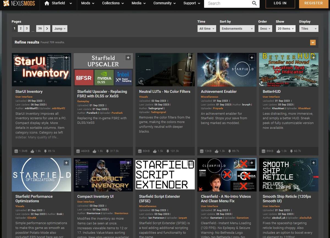Open the Display Tiles dropdown

tap(309, 29)
